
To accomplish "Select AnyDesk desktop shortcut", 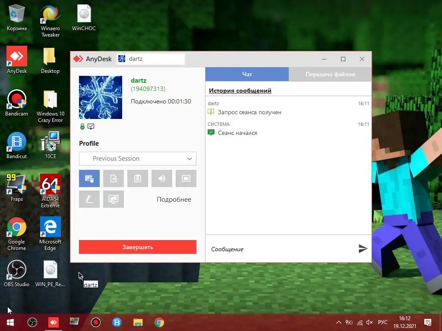I will point(17,60).
